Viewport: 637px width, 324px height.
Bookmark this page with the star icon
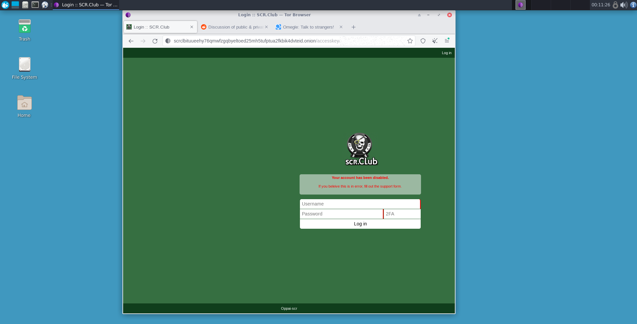point(410,41)
